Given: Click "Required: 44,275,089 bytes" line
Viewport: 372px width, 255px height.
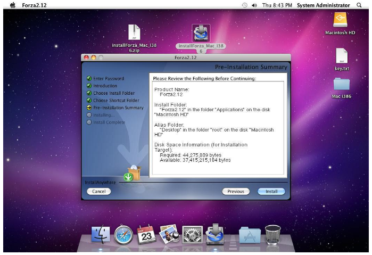Looking at the screenshot, I should [191, 155].
